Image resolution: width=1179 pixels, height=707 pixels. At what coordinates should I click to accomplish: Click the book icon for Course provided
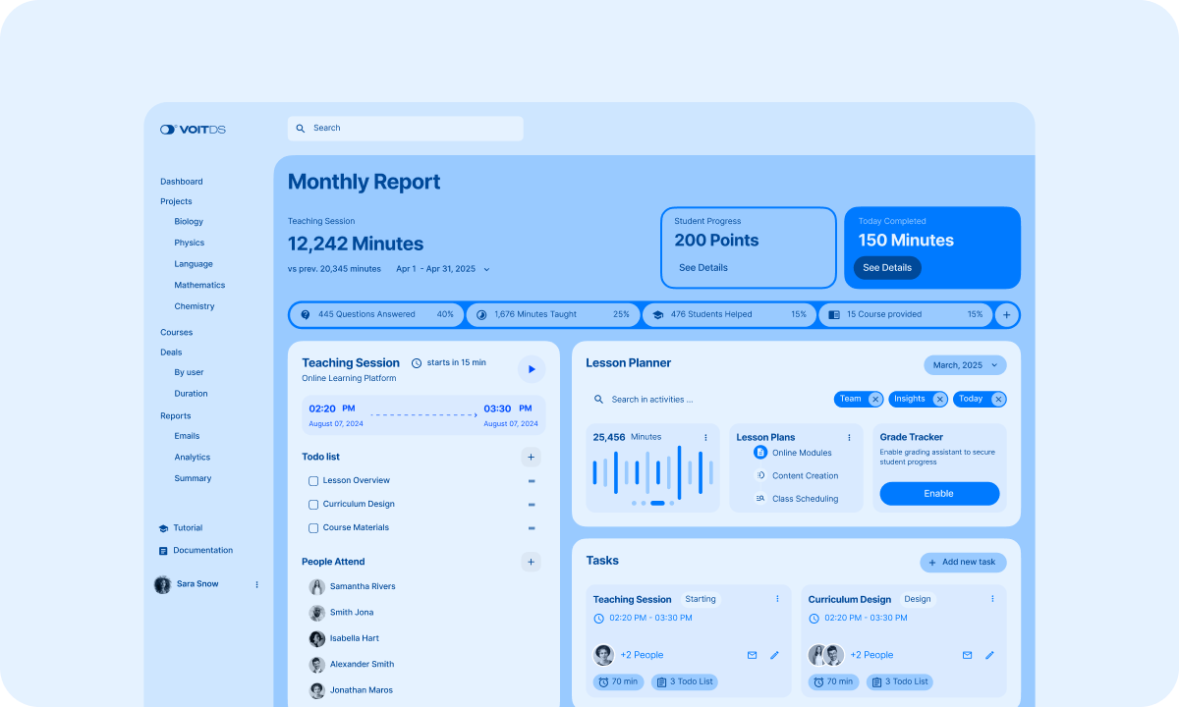point(834,314)
